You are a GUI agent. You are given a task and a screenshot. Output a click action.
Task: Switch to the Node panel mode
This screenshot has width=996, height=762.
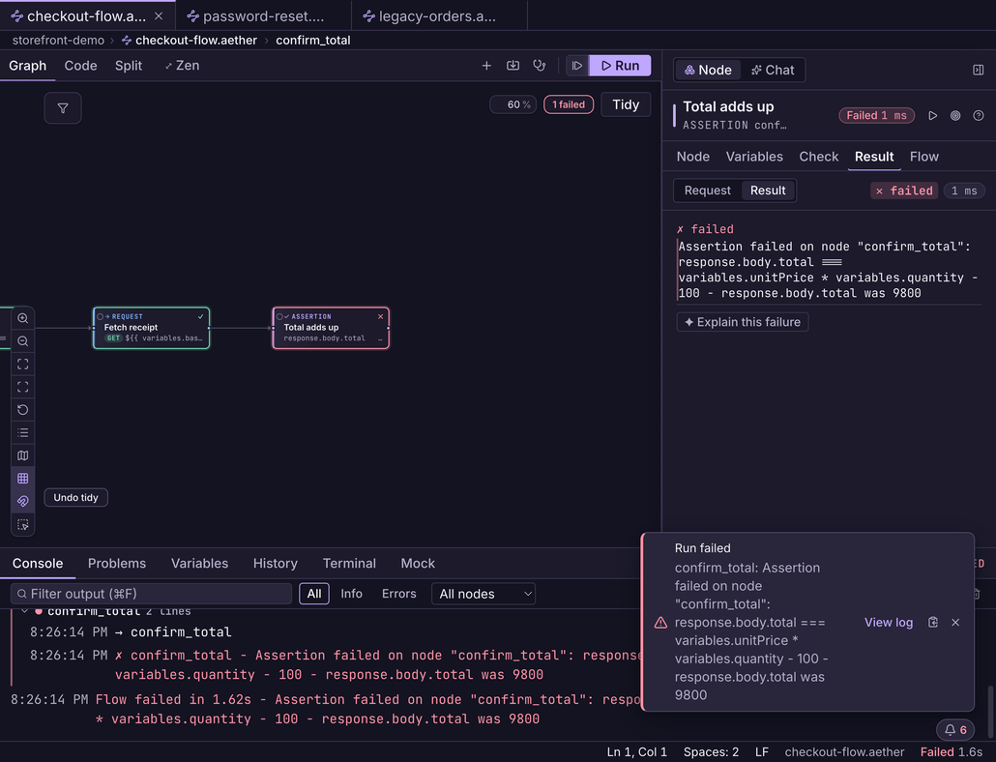708,70
